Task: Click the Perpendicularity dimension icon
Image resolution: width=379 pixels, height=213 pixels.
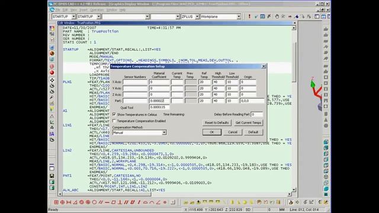Action: pos(120,202)
